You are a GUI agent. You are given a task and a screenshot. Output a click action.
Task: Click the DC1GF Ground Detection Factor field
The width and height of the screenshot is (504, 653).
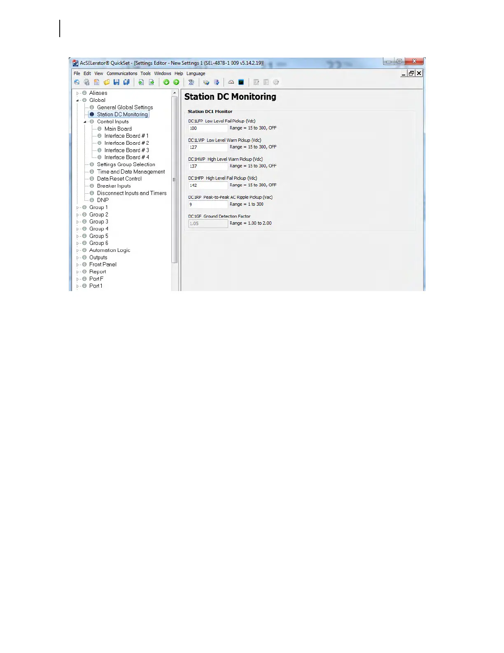(x=208, y=223)
